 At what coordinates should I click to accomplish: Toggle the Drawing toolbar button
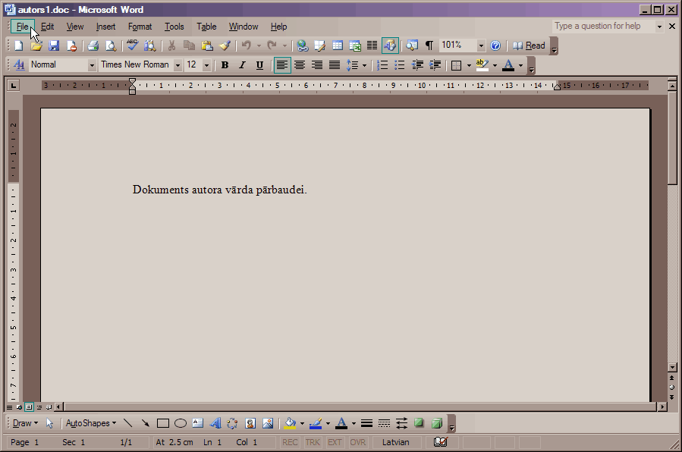click(390, 46)
